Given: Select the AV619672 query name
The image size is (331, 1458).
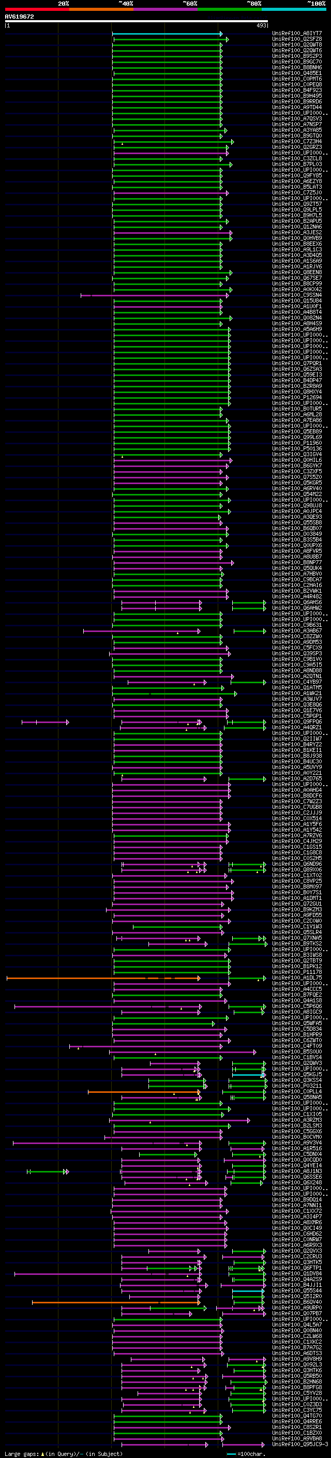Looking at the screenshot, I should click(x=19, y=17).
